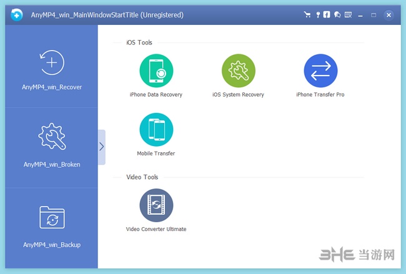Select the AnyMP4_win_Backup folder icon
The height and width of the screenshot is (274, 406).
(52, 217)
